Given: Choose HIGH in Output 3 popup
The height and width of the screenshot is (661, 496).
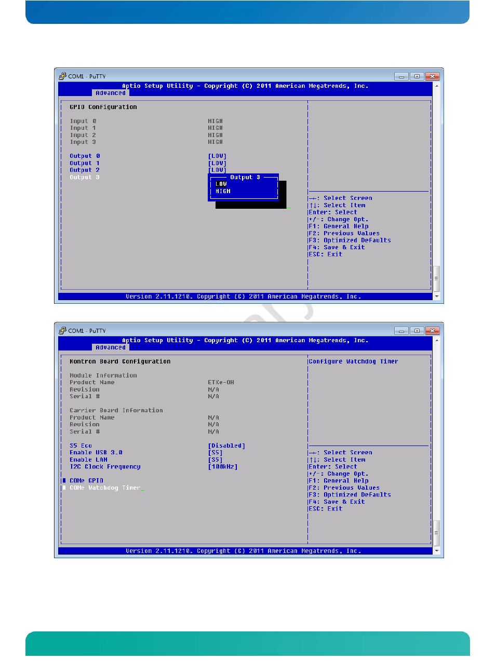Looking at the screenshot, I should [223, 191].
